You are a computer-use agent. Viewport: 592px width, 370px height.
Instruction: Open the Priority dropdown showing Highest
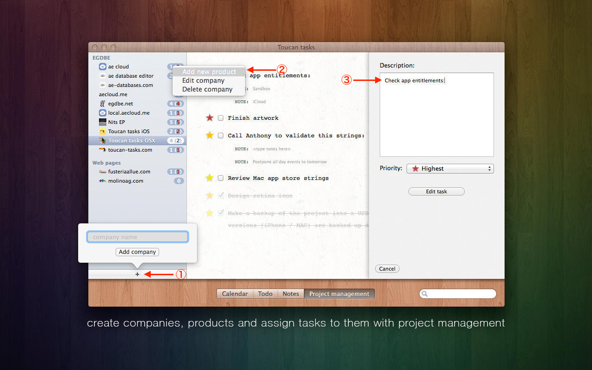450,169
